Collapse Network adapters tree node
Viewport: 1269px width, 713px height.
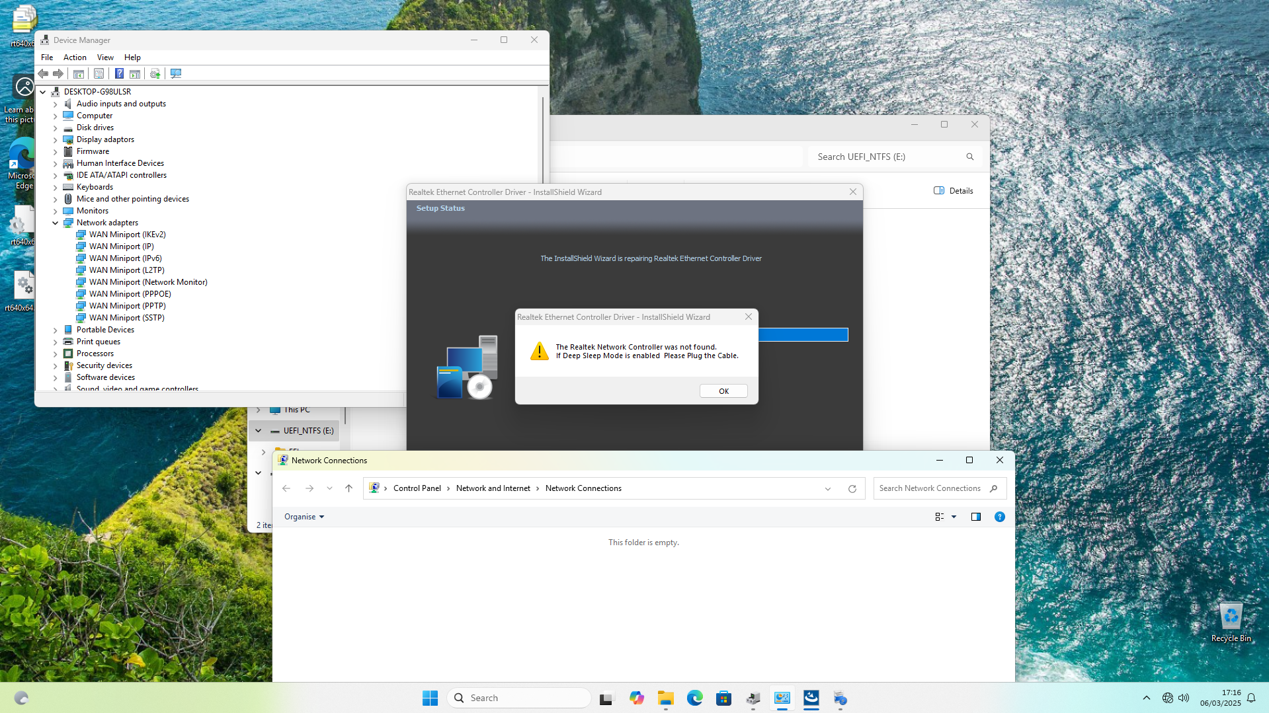click(56, 223)
